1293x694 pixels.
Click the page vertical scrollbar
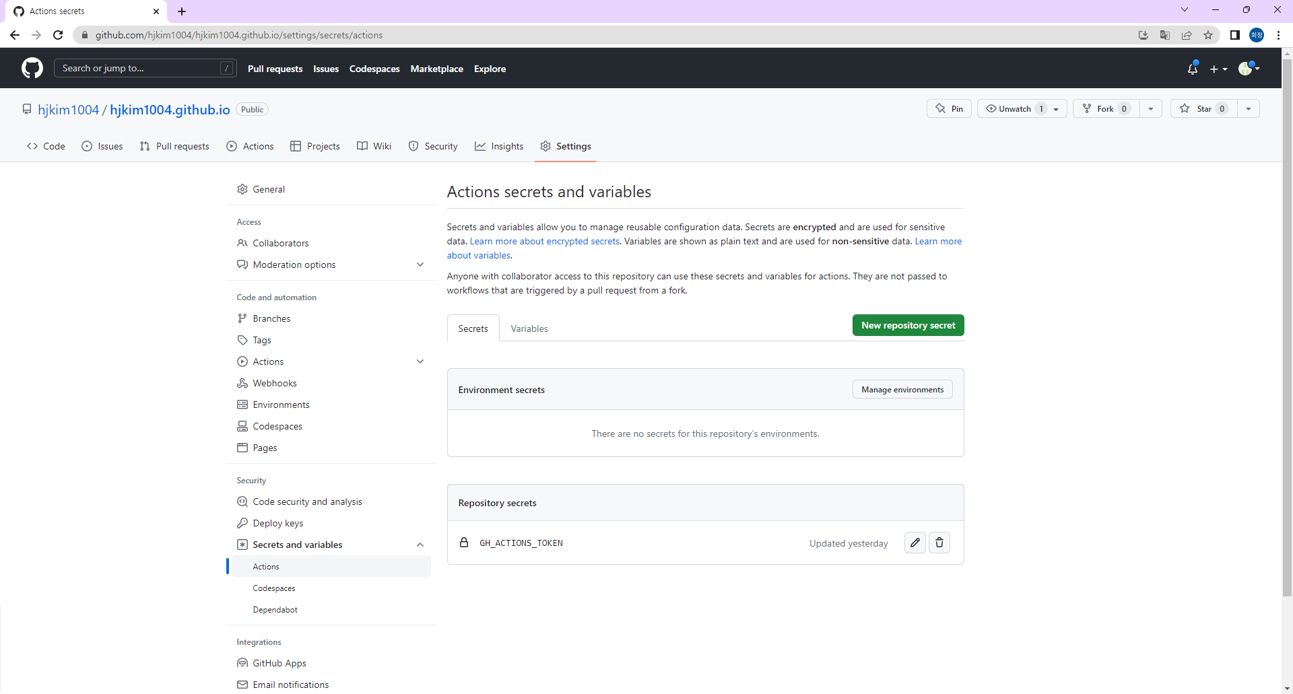[x=1287, y=327]
